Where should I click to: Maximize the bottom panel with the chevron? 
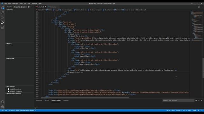click(x=199, y=100)
